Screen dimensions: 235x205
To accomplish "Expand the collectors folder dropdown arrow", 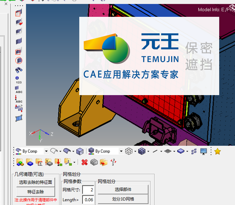I will 74,162.
